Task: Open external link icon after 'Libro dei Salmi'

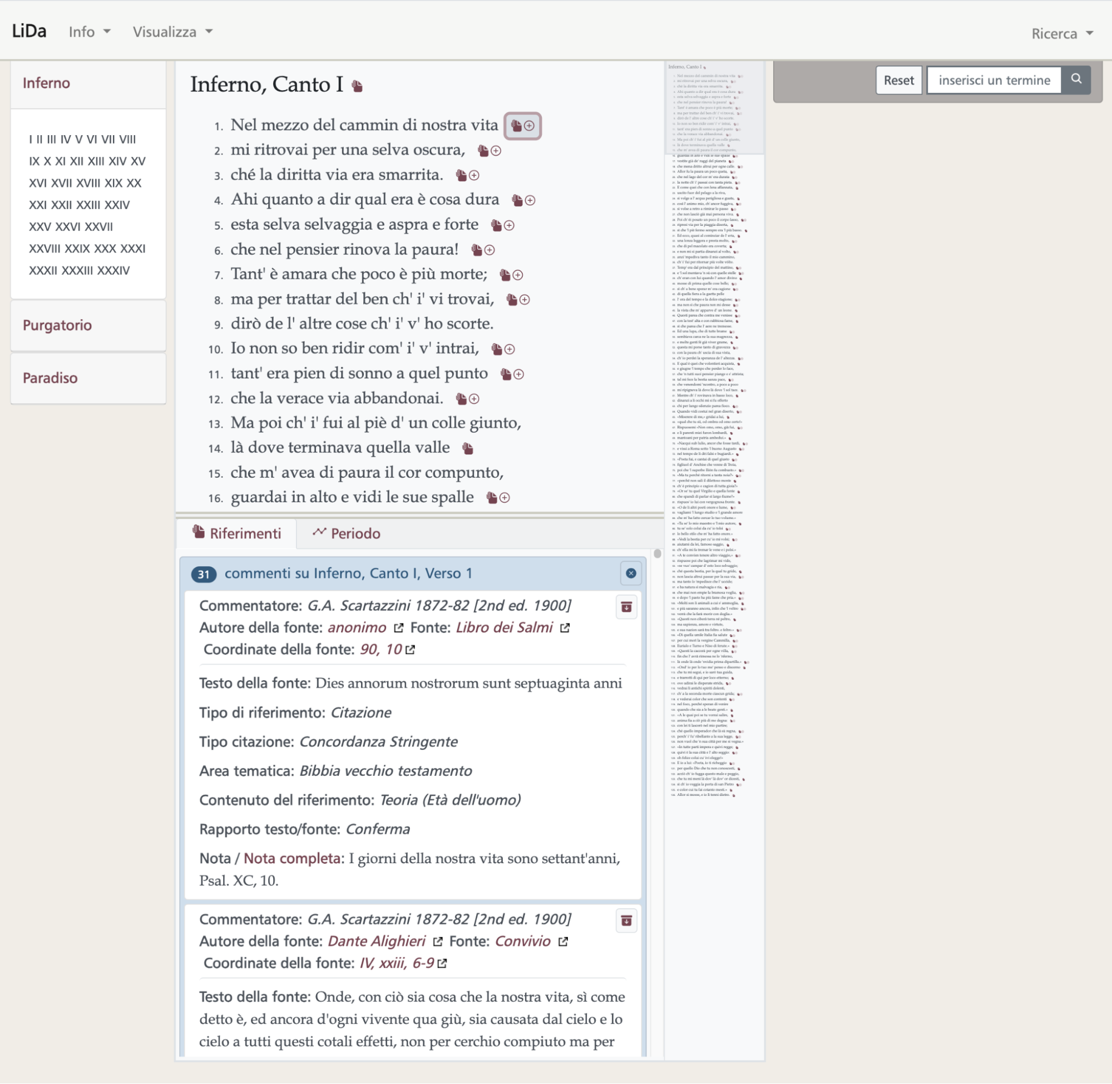Action: pos(565,628)
